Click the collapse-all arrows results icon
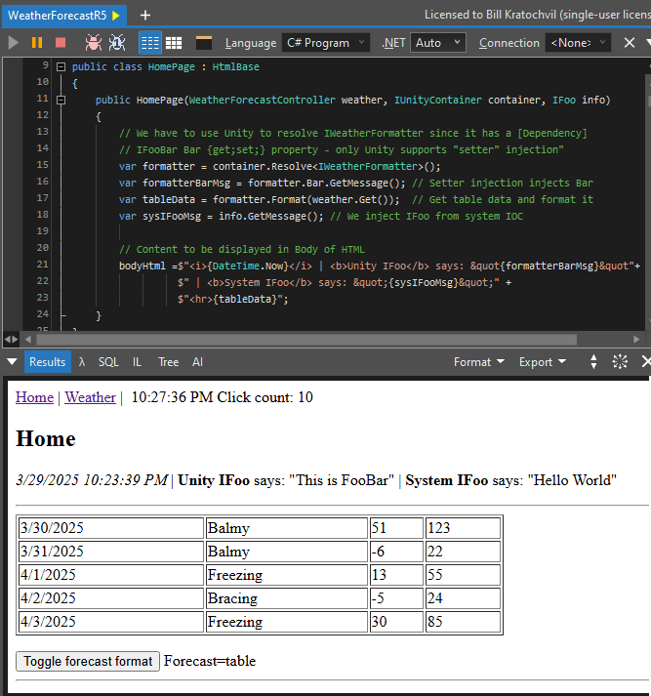 click(620, 362)
